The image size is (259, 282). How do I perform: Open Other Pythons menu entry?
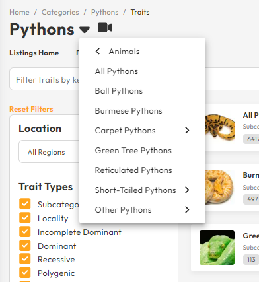[123, 210]
